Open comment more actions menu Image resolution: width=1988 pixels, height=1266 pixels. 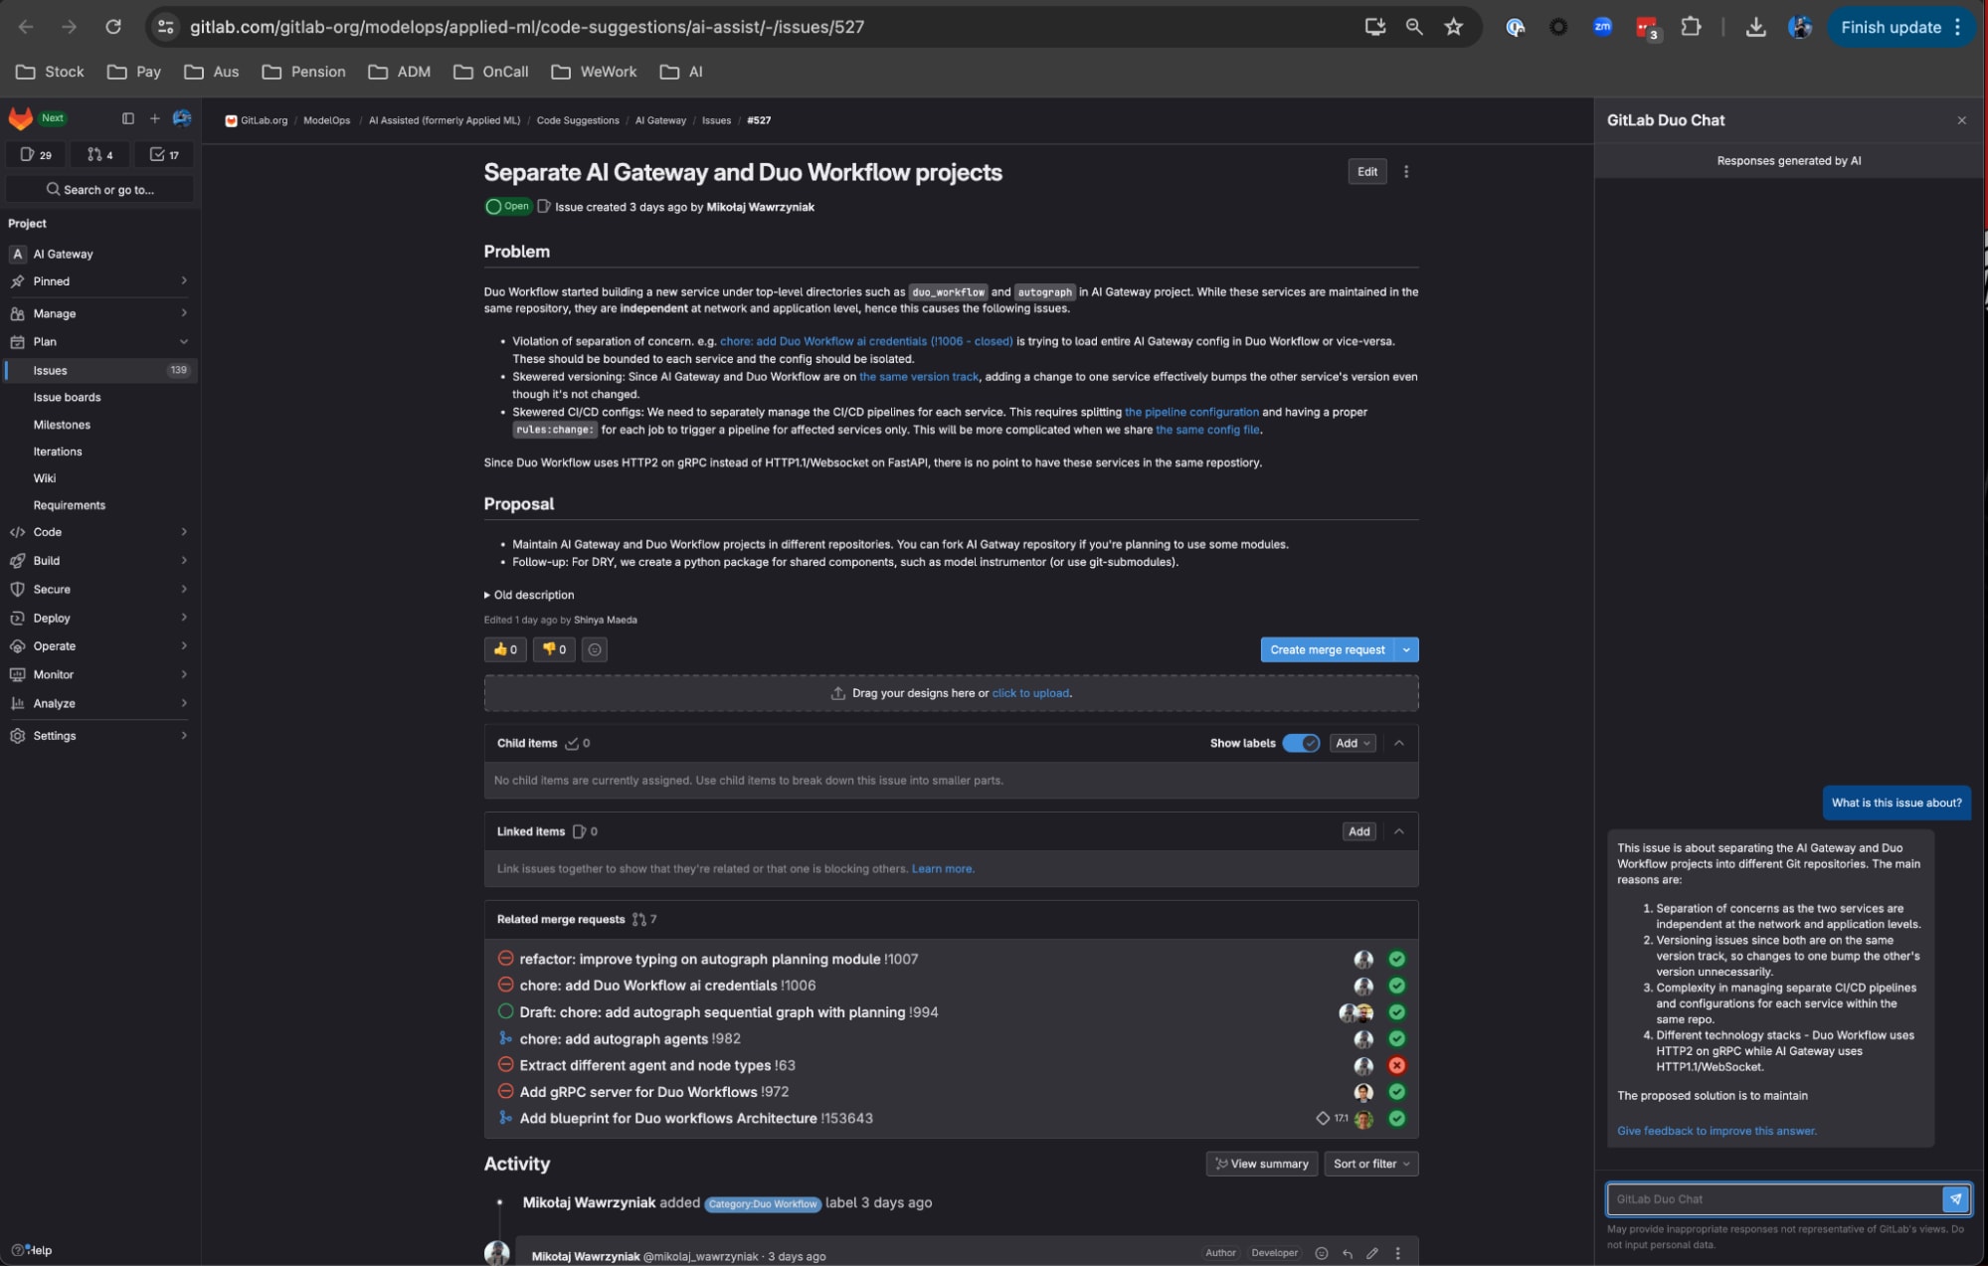tap(1398, 1253)
